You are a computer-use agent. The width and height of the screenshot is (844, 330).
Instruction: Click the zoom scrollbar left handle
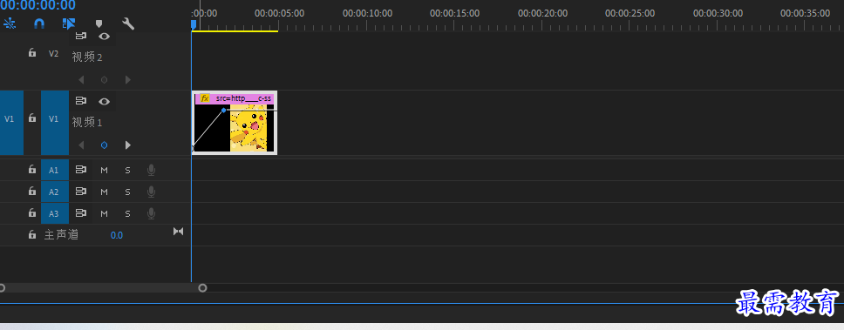2,288
